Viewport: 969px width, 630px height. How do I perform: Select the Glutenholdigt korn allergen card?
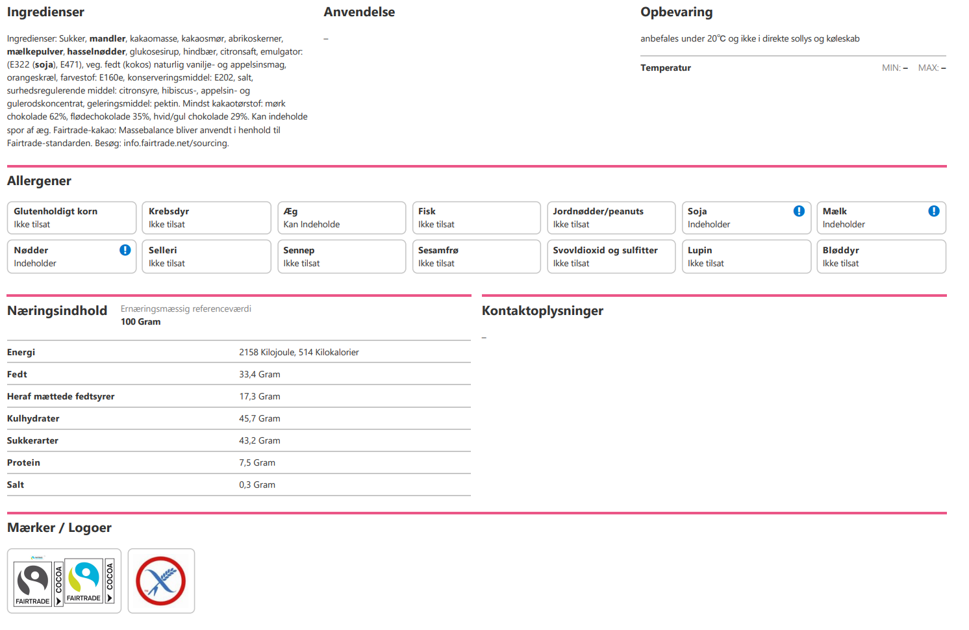pyautogui.click(x=71, y=218)
